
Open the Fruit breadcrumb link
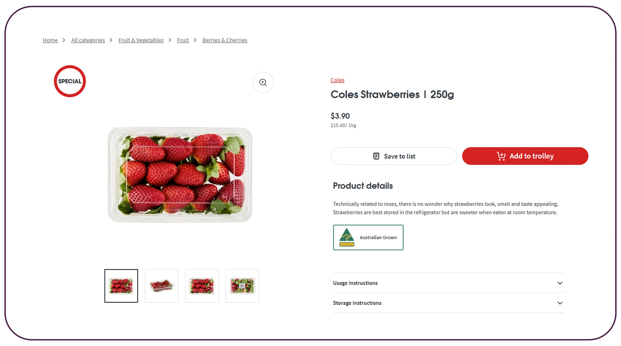coord(183,40)
